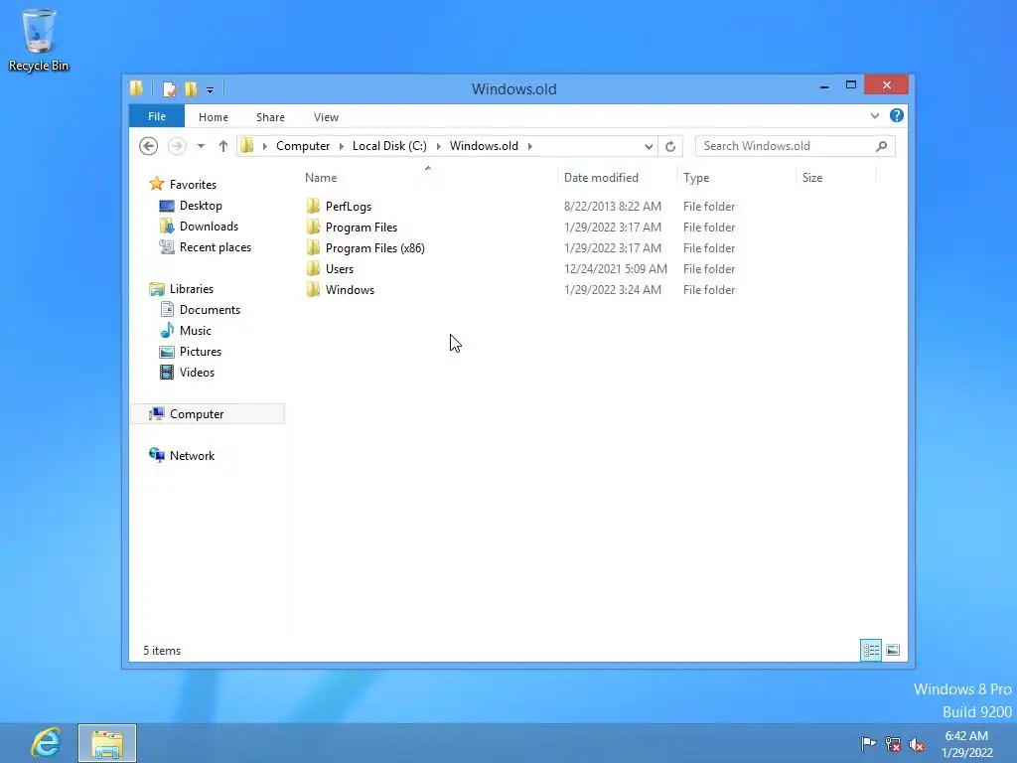Sort by the Date modified column header

tap(601, 178)
